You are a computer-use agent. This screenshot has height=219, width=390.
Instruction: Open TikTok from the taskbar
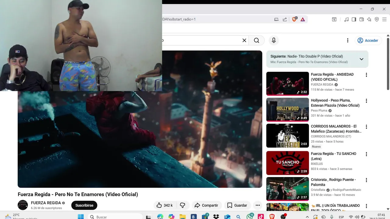coord(261,217)
